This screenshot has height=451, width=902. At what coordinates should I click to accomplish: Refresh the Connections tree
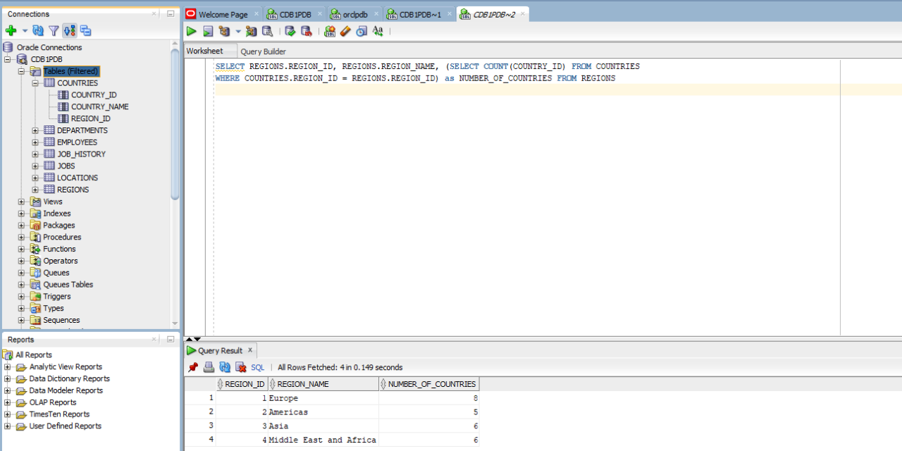(38, 31)
